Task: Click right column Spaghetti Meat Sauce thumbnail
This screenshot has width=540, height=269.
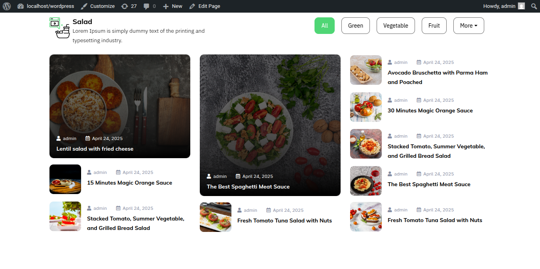Action: [366, 181]
